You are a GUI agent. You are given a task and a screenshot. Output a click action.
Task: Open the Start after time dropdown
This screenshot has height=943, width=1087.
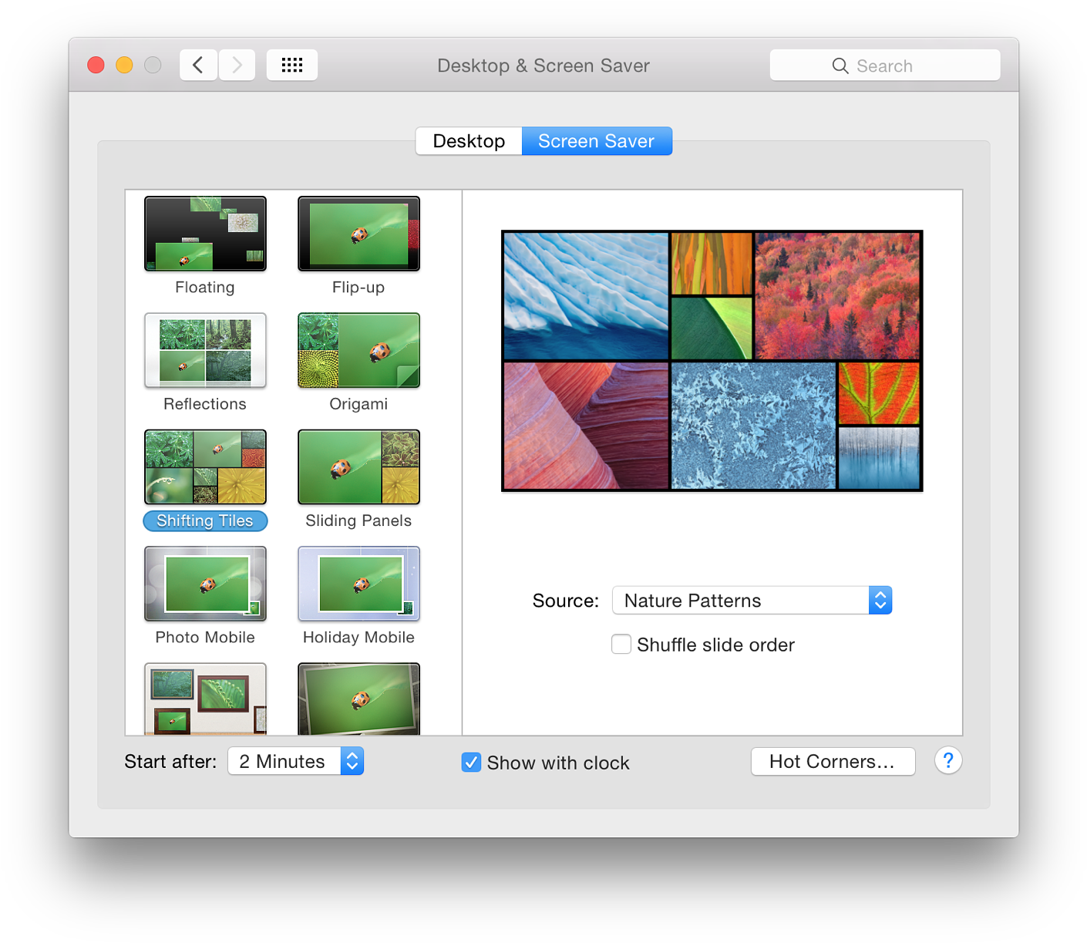pyautogui.click(x=295, y=761)
